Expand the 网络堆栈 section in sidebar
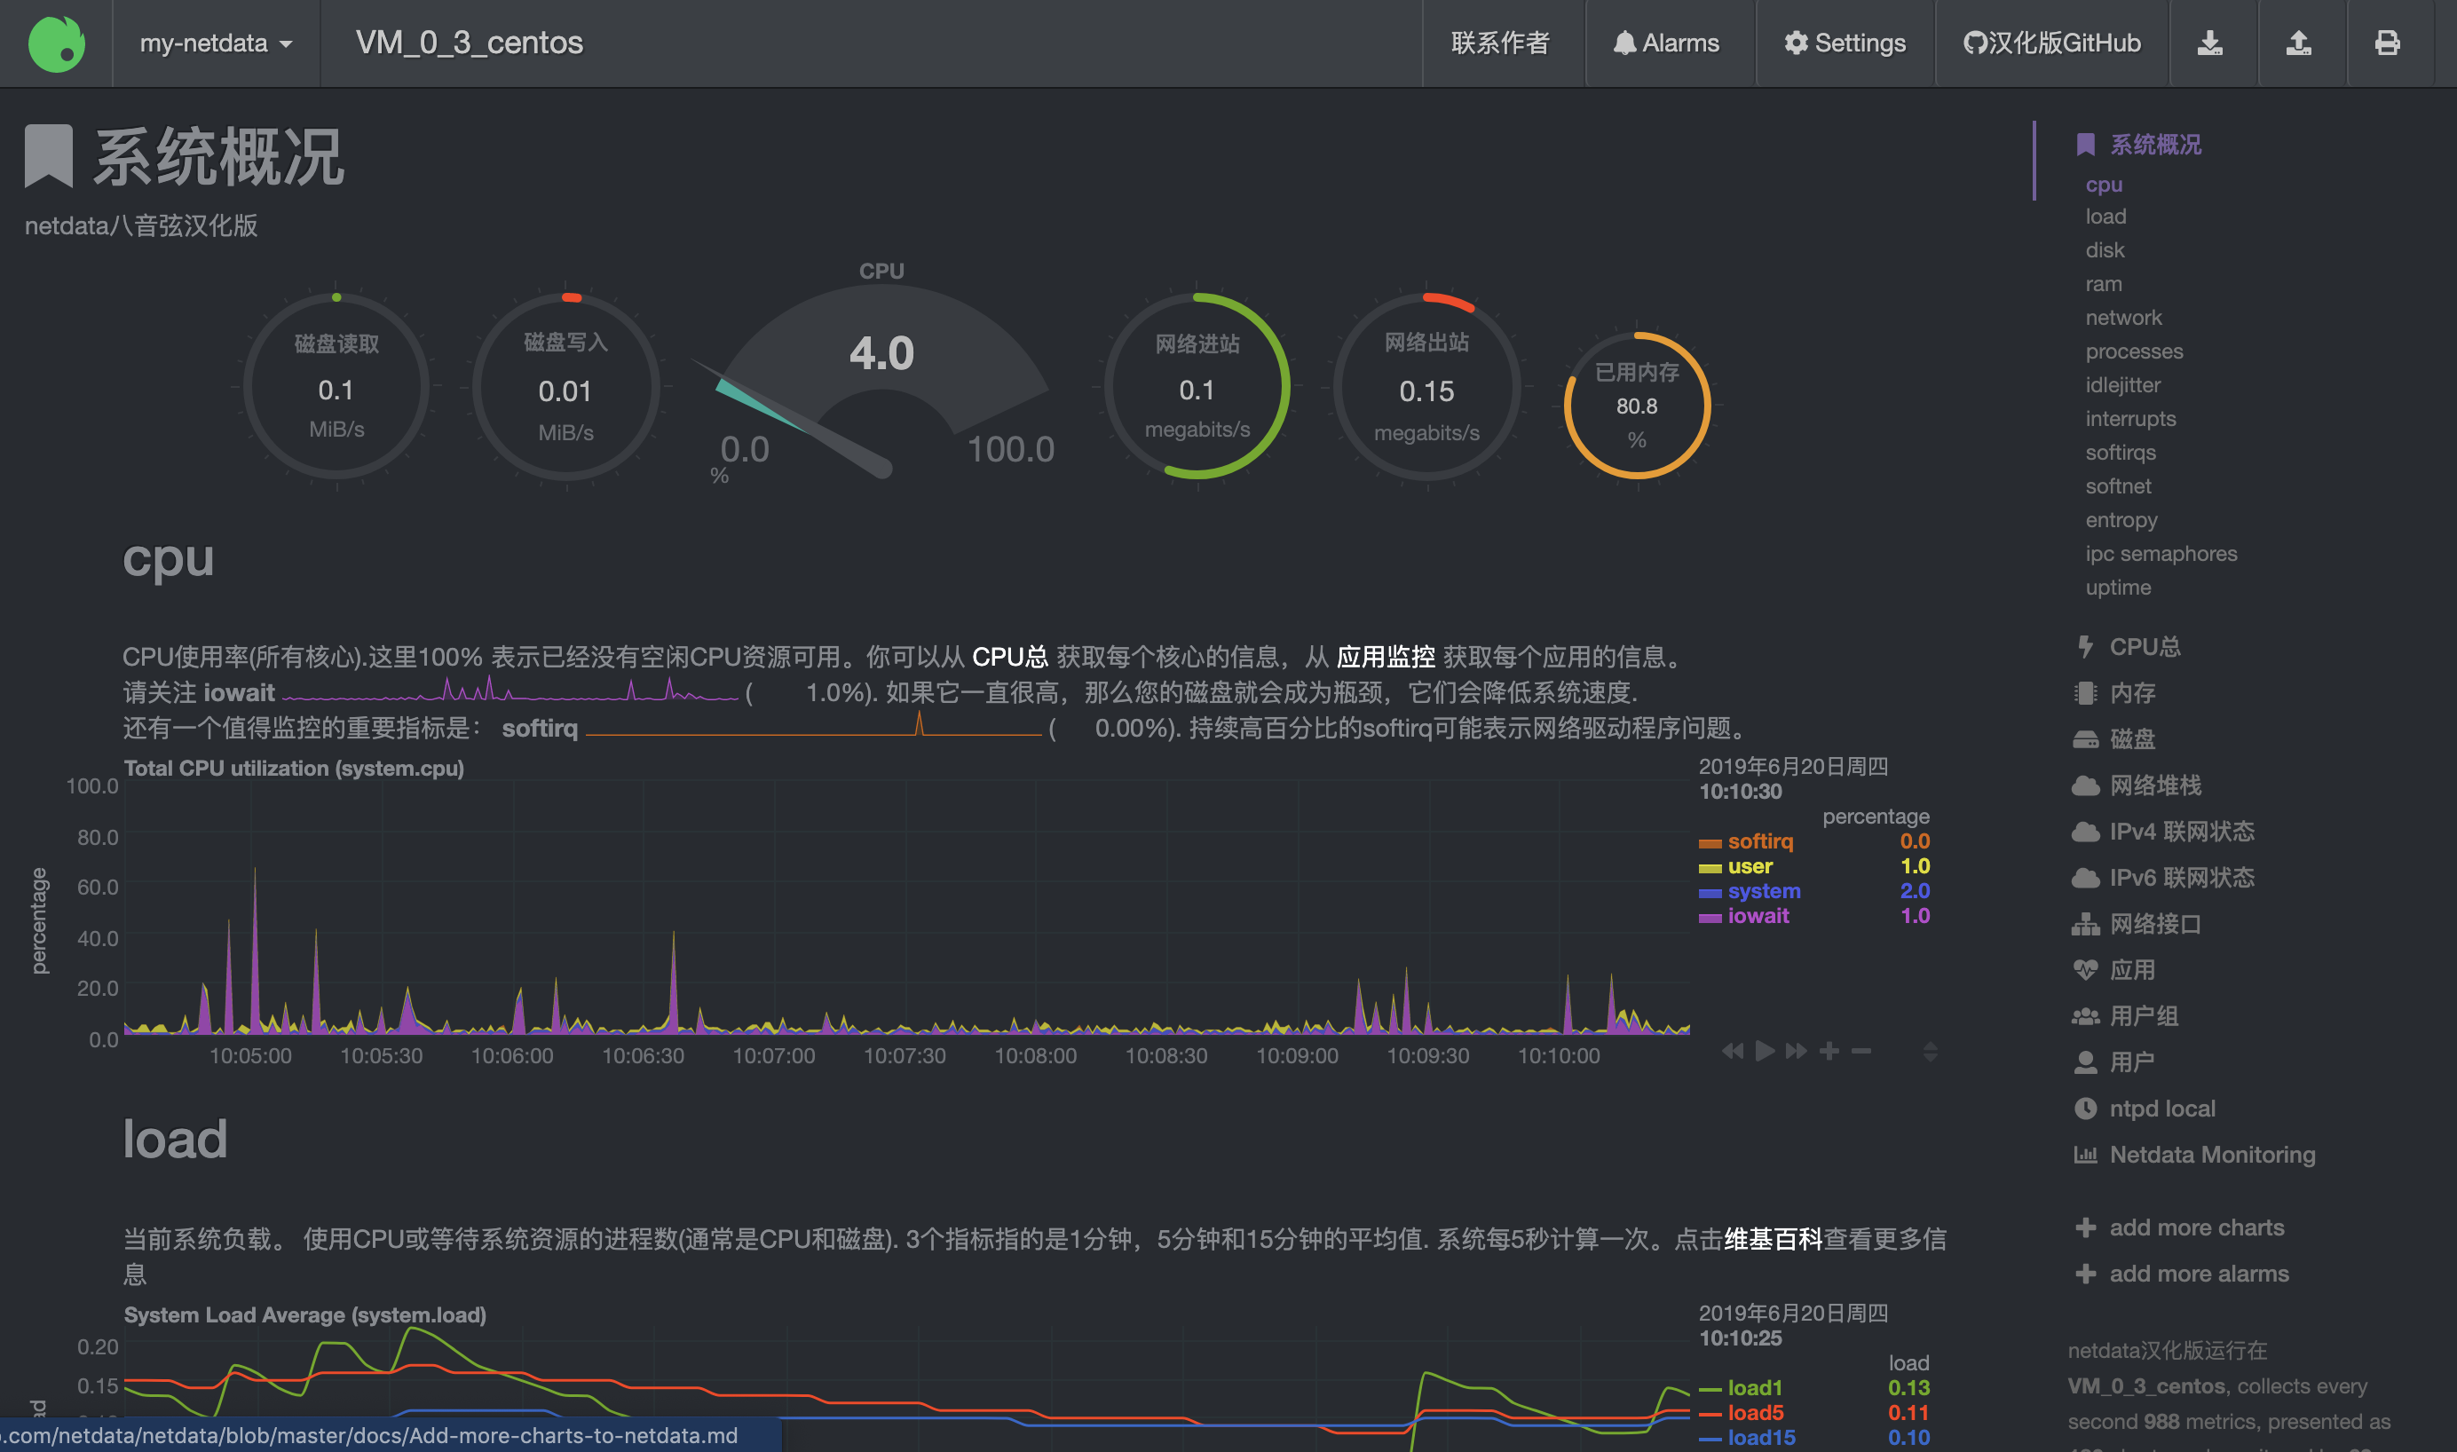The image size is (2457, 1452). 2153,785
